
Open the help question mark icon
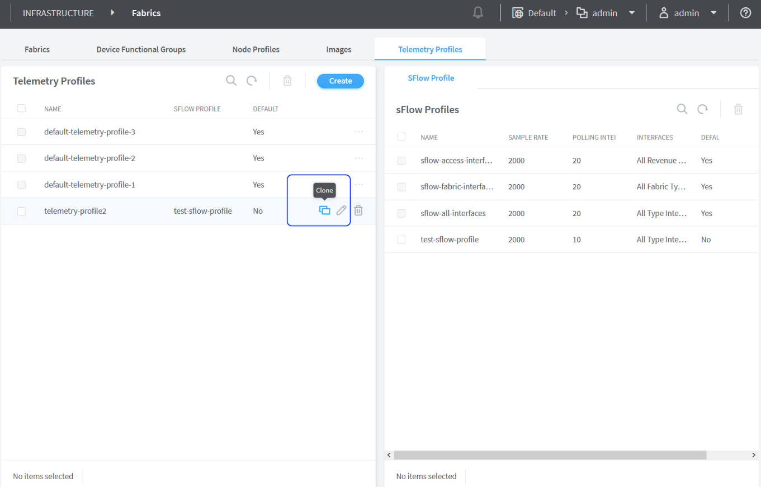click(745, 13)
